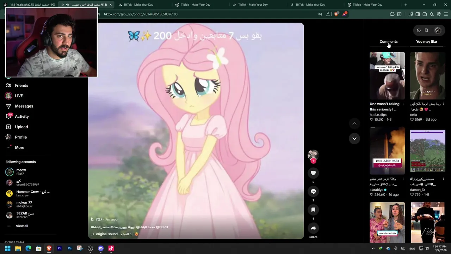Close the active محمد_الباشا tab
Viewport: 451px width, 254px height.
coord(111,5)
